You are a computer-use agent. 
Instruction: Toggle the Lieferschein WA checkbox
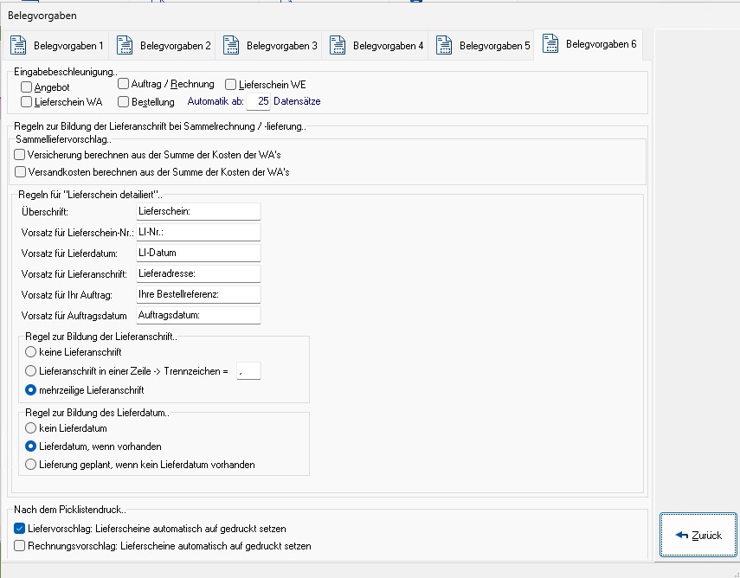27,101
